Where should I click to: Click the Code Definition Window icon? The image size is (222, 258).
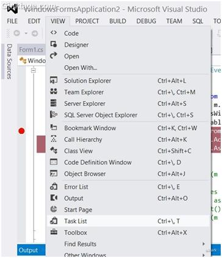click(54, 162)
